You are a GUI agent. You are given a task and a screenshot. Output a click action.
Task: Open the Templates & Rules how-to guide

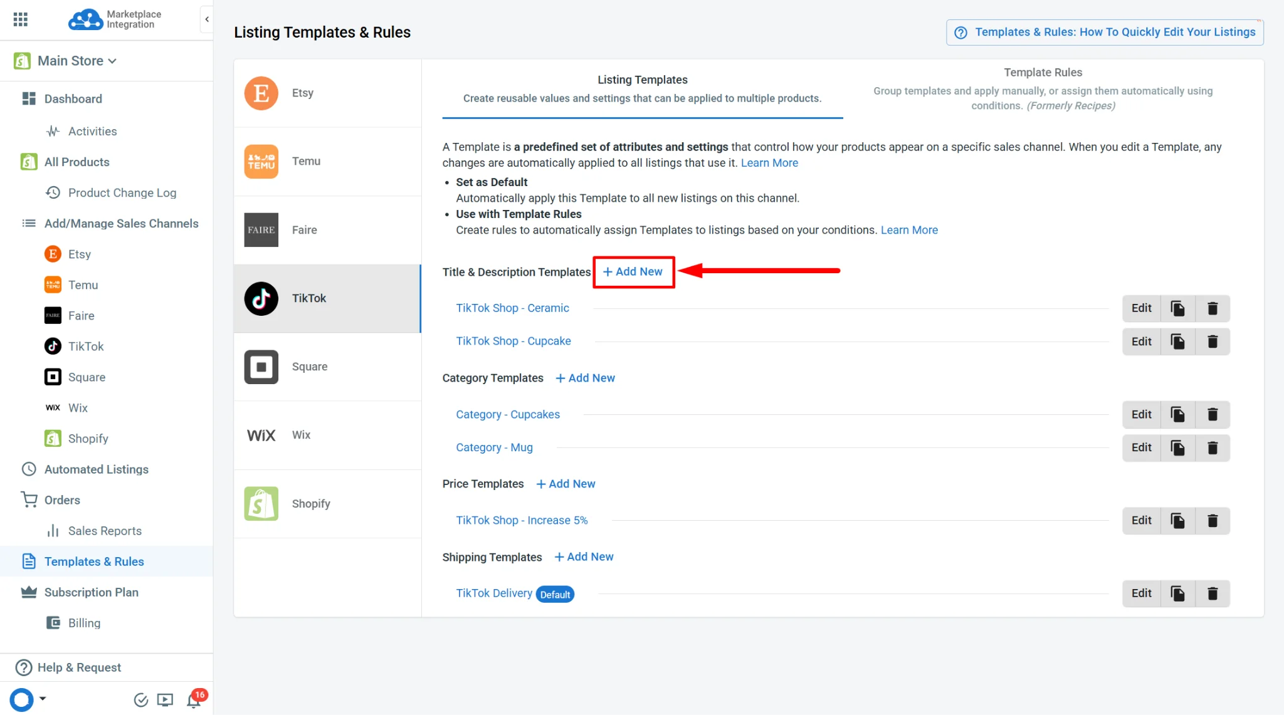coord(1105,33)
